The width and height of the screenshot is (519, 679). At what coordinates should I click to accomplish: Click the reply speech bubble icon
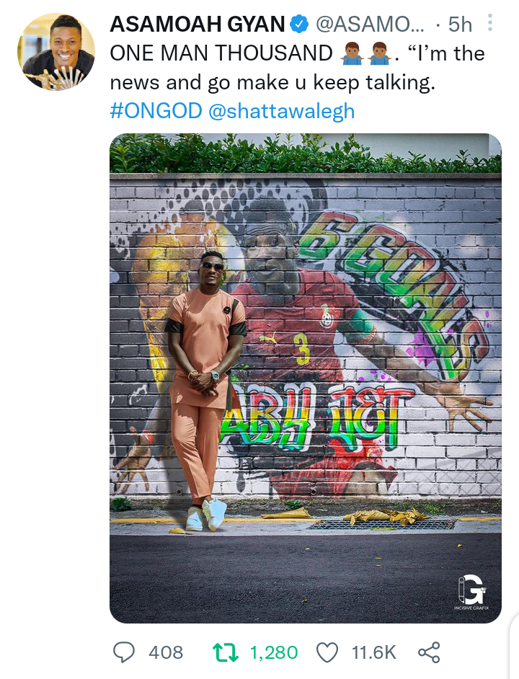(124, 652)
